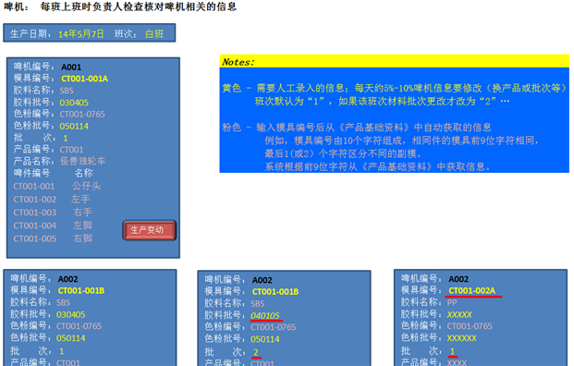Click toner batch 050114 in A001 panel
This screenshot has width=574, height=366.
pyautogui.click(x=74, y=127)
